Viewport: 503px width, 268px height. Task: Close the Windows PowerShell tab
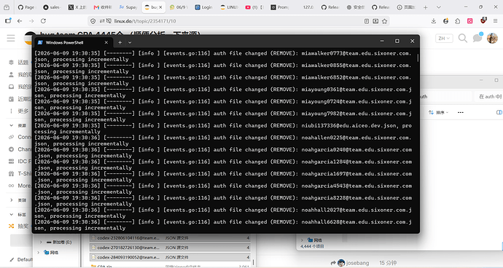(x=106, y=42)
